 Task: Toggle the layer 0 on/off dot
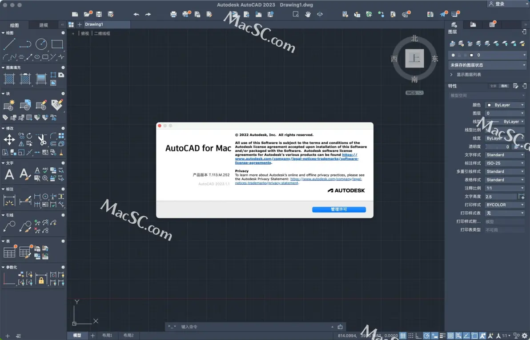click(x=453, y=55)
